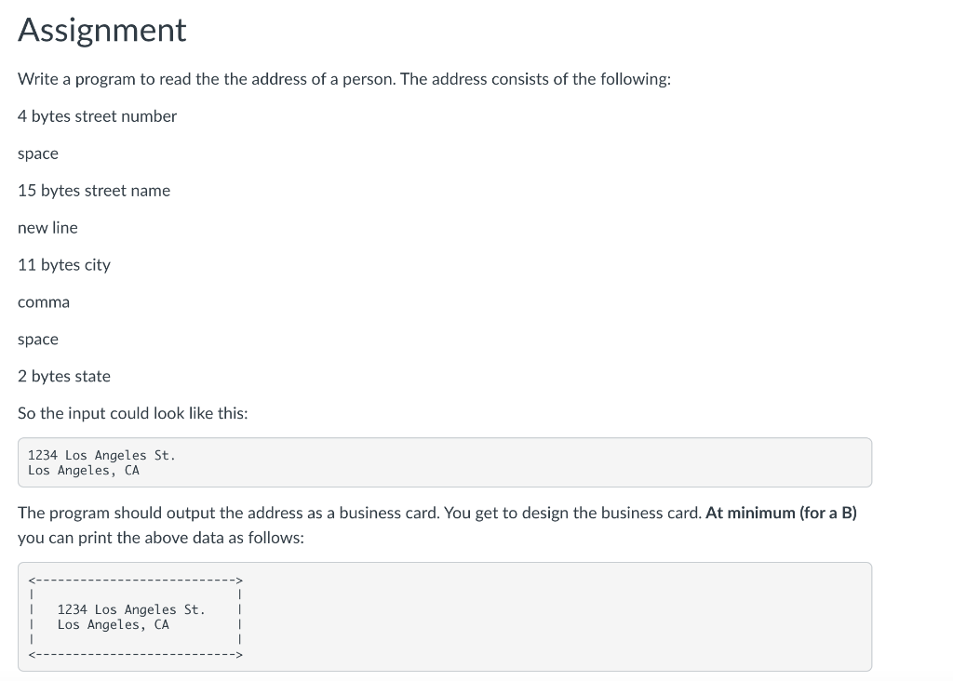The image size is (953, 681).
Task: Click the bottom arrow border of business card
Action: click(135, 655)
